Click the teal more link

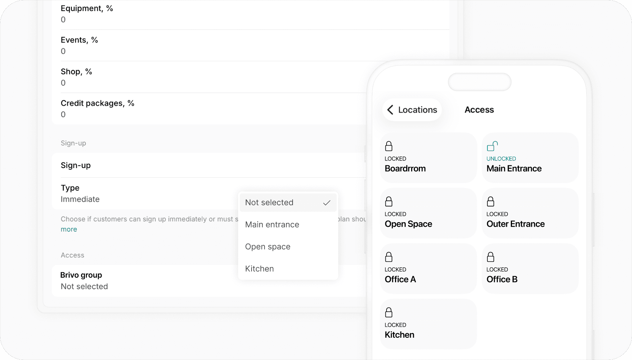pyautogui.click(x=69, y=229)
